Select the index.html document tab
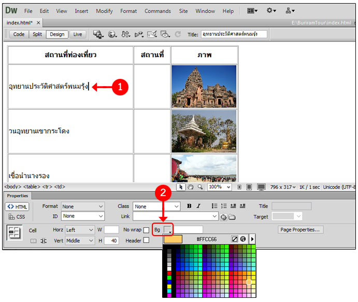Image resolution: width=358 pixels, height=302 pixels. pos(20,23)
